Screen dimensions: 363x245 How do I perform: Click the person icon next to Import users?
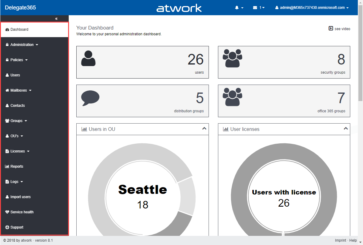pyautogui.click(x=7, y=197)
